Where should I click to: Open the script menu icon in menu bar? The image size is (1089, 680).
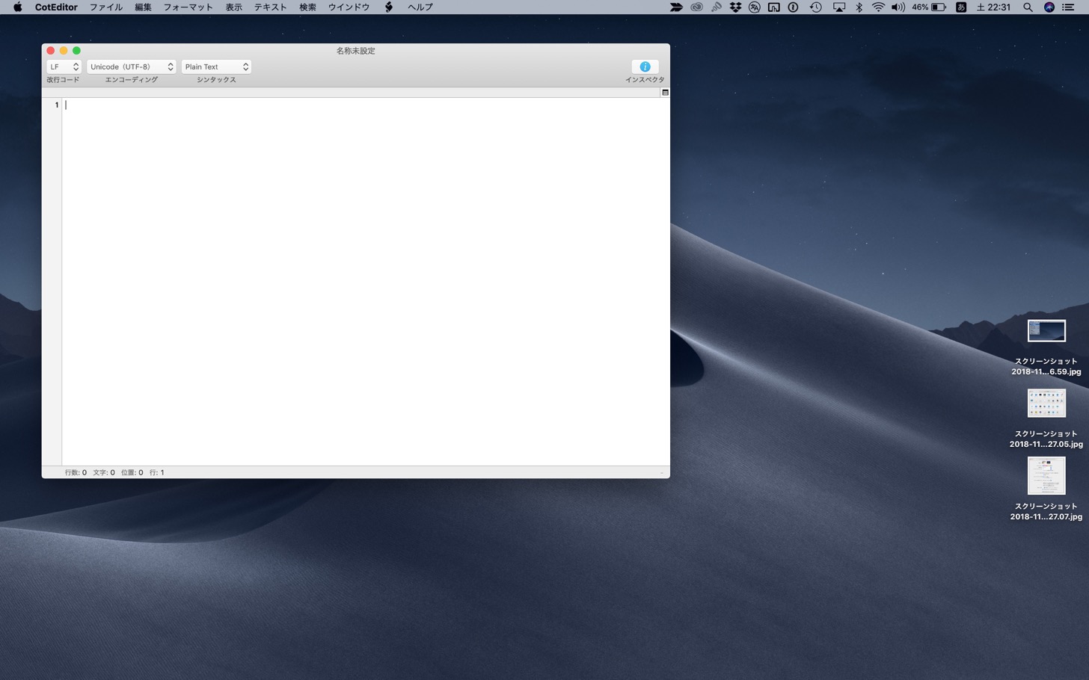[x=389, y=7]
